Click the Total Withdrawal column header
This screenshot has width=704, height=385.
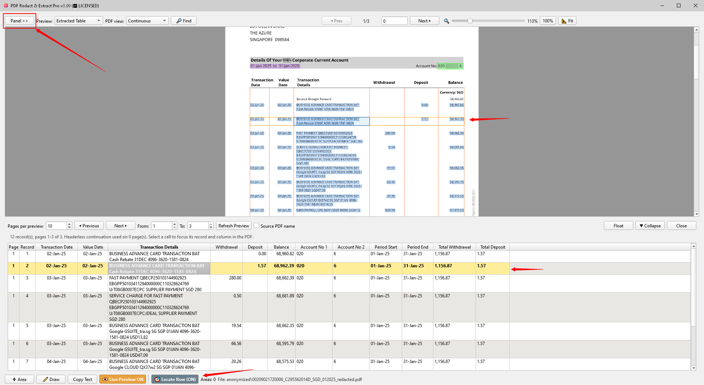(455, 247)
